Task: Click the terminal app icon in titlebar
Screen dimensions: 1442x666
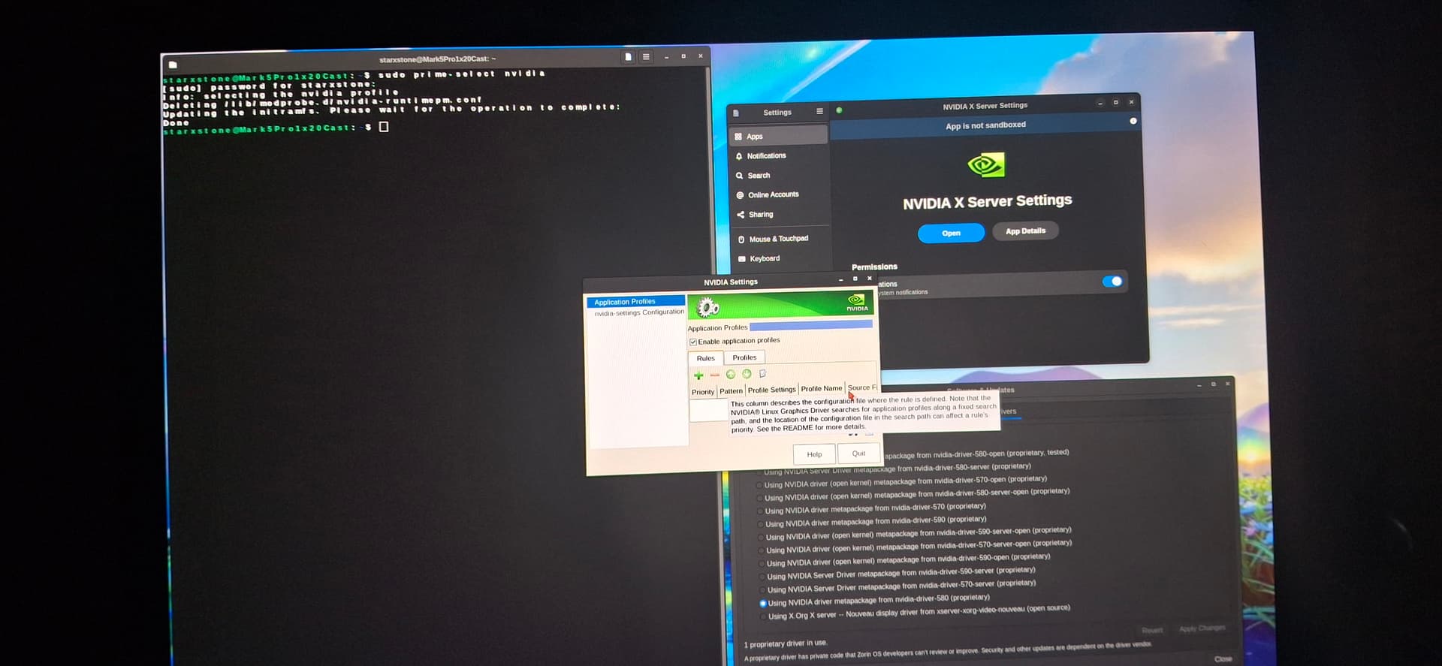Action: tap(173, 65)
